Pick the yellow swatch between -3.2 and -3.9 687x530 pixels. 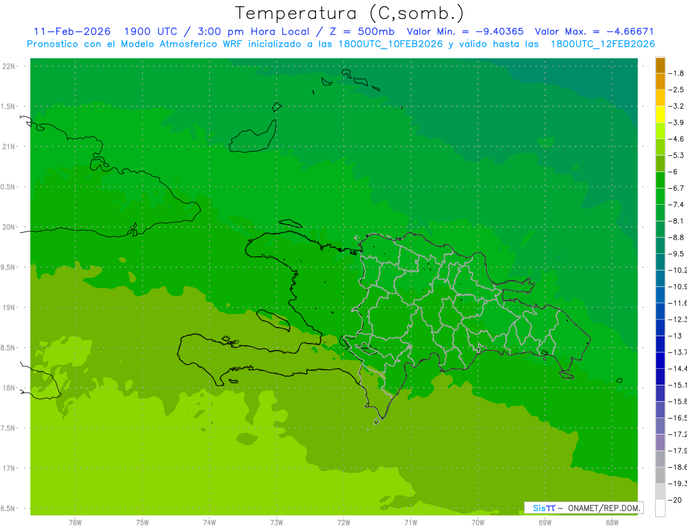(x=660, y=114)
